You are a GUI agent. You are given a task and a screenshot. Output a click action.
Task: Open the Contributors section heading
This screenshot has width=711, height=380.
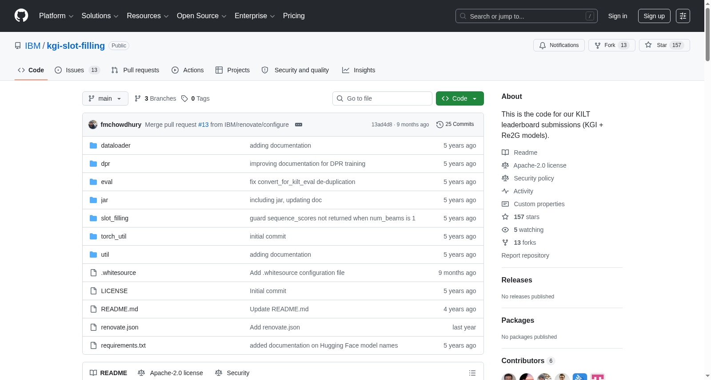[x=523, y=361]
